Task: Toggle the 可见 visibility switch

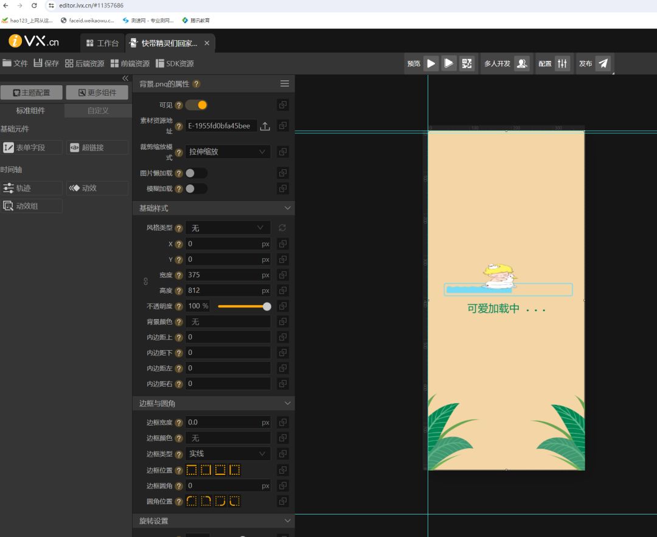Action: (196, 105)
